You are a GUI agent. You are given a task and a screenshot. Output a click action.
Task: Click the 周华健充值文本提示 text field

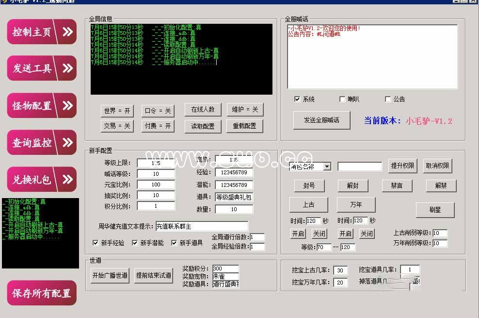pos(201,226)
